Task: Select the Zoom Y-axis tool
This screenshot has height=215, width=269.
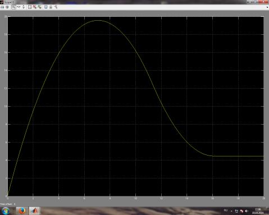Action: pos(24,7)
